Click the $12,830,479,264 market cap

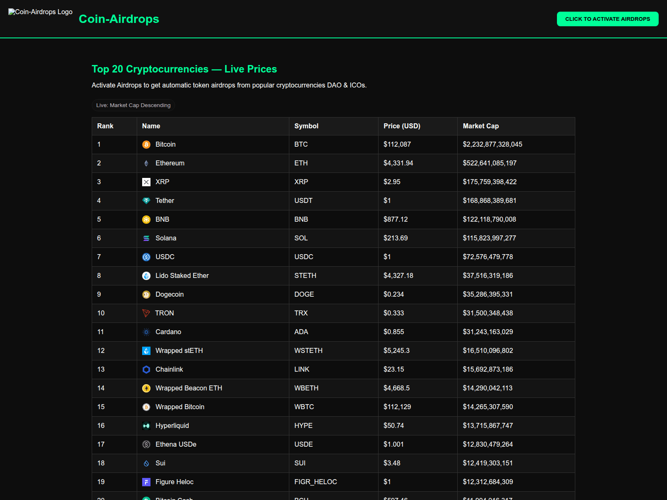488,444
